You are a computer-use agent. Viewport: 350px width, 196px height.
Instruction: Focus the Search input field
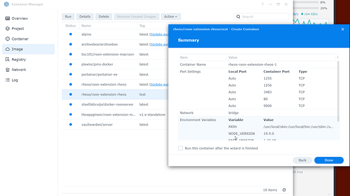(x=261, y=17)
